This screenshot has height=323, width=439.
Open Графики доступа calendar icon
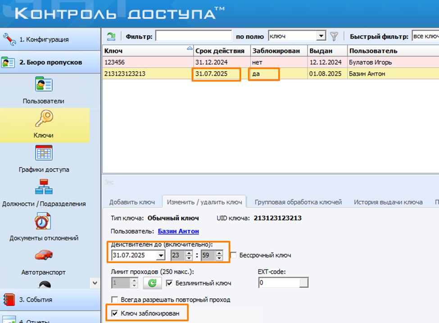44,153
